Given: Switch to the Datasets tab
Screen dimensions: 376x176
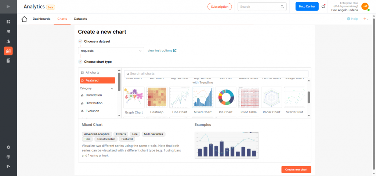Looking at the screenshot, I should click(80, 19).
